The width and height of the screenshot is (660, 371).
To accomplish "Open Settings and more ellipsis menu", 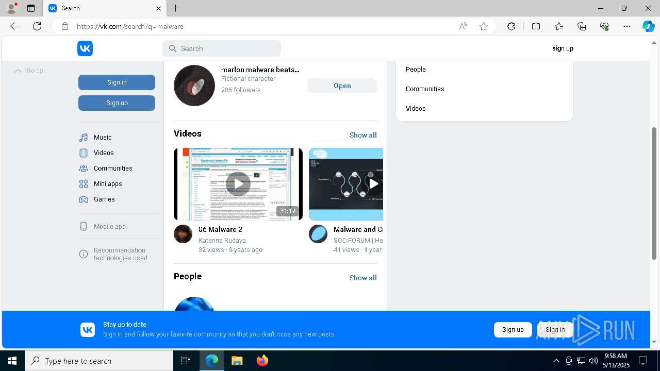I will 627,26.
